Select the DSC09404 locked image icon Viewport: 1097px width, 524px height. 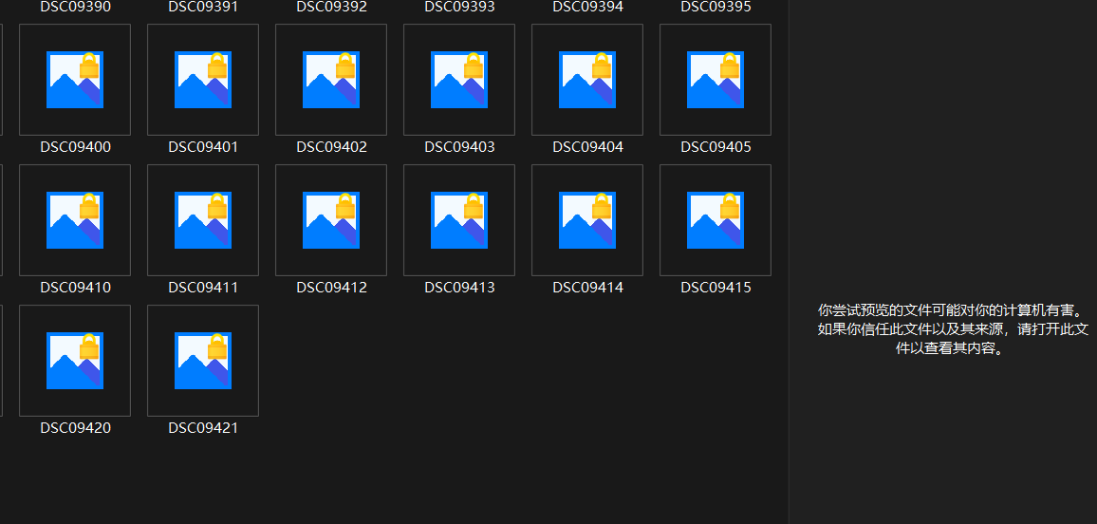pyautogui.click(x=587, y=80)
